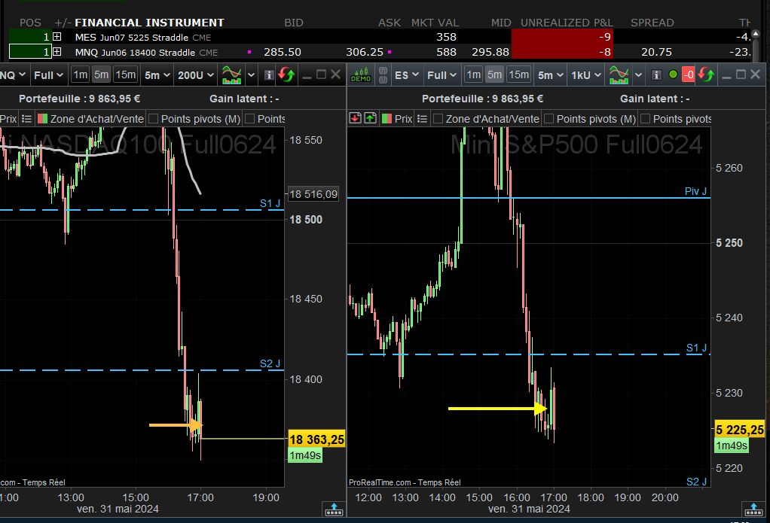Click the ASK column header
The width and height of the screenshot is (770, 523).
click(390, 23)
